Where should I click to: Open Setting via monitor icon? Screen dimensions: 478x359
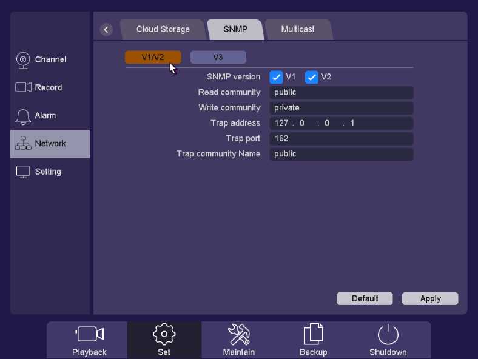[x=24, y=172]
